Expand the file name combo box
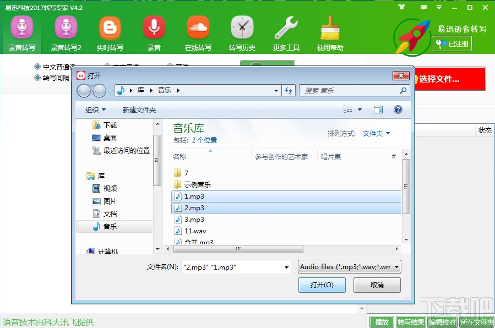 [287, 266]
